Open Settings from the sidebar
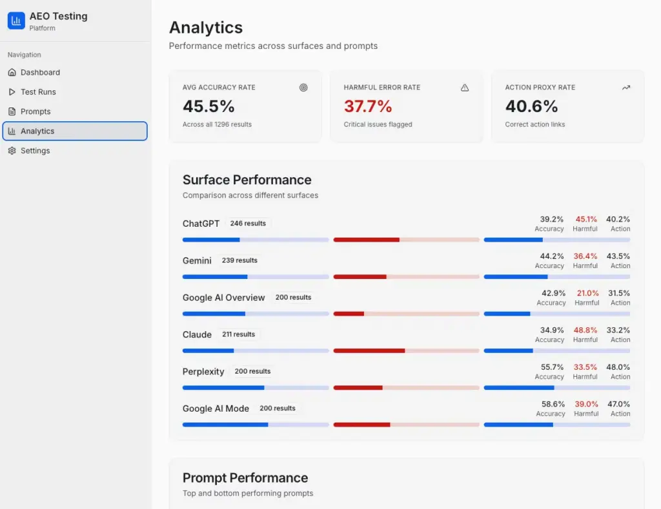 click(x=75, y=151)
